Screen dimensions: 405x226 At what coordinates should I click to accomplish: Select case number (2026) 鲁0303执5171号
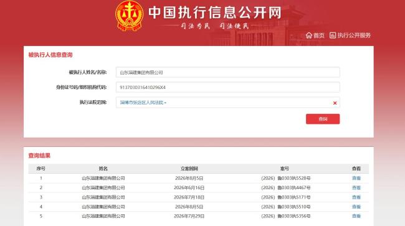pyautogui.click(x=285, y=197)
